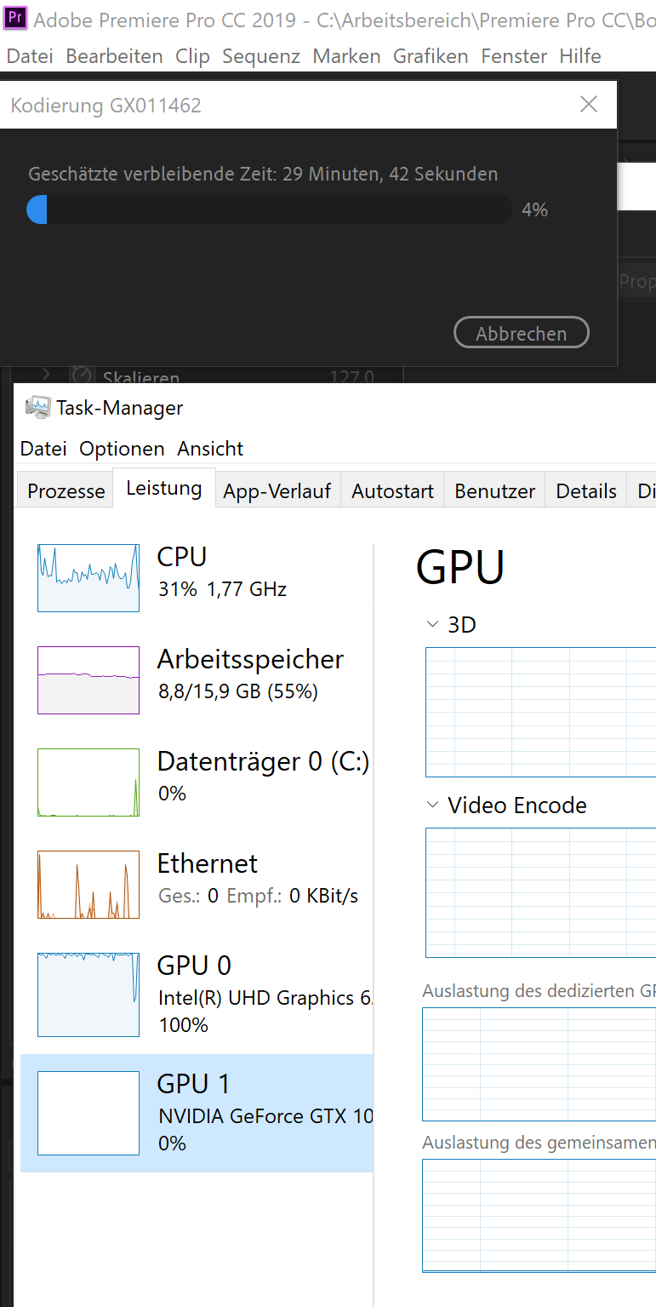
Task: Open the Marken menu
Action: 346,56
